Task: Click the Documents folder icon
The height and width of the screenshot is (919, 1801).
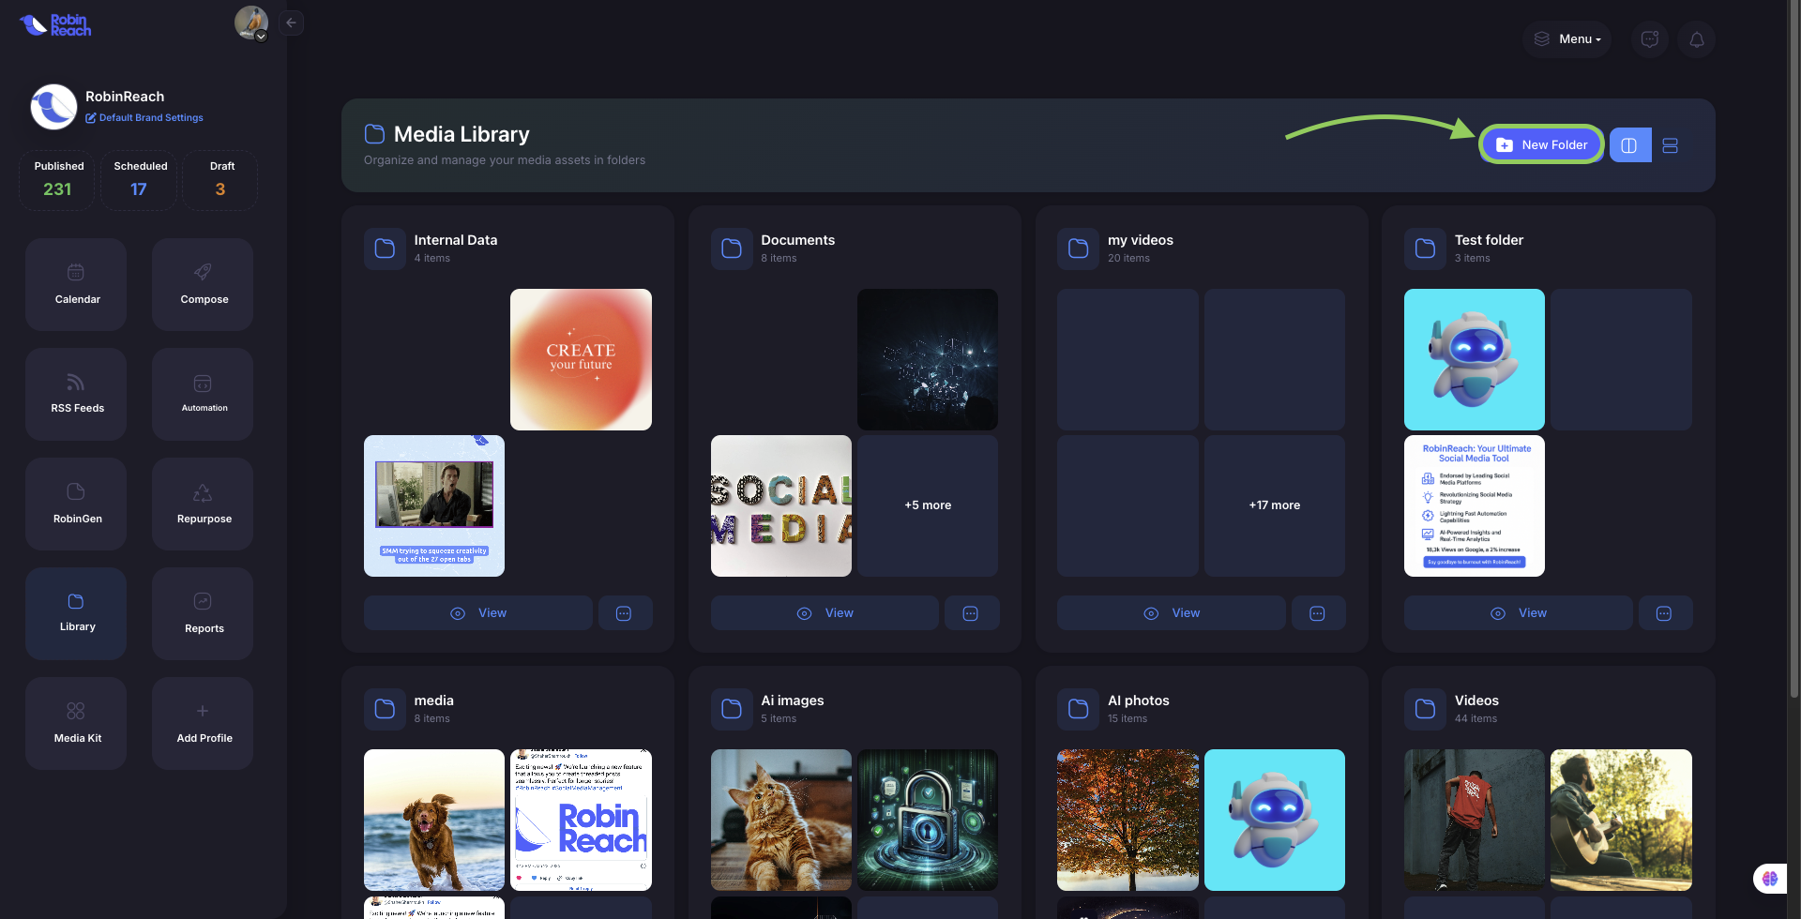Action: point(732,249)
